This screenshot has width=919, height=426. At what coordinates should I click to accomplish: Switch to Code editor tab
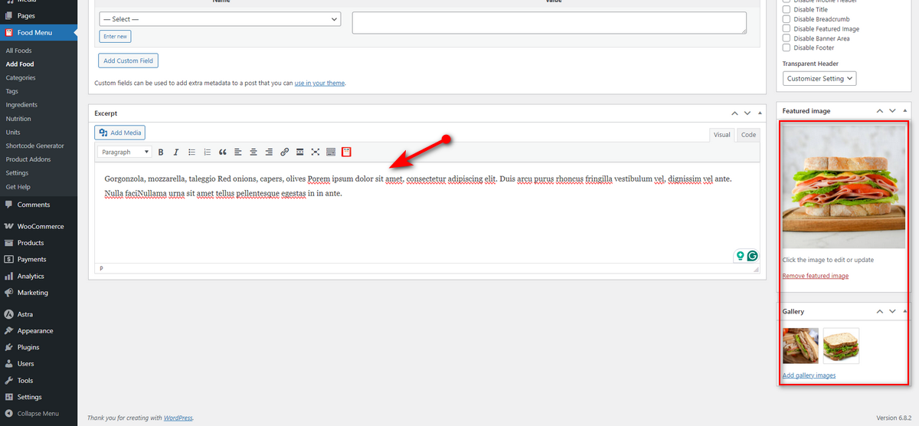[748, 135]
